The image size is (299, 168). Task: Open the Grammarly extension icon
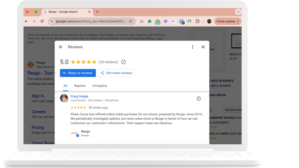[149, 21]
